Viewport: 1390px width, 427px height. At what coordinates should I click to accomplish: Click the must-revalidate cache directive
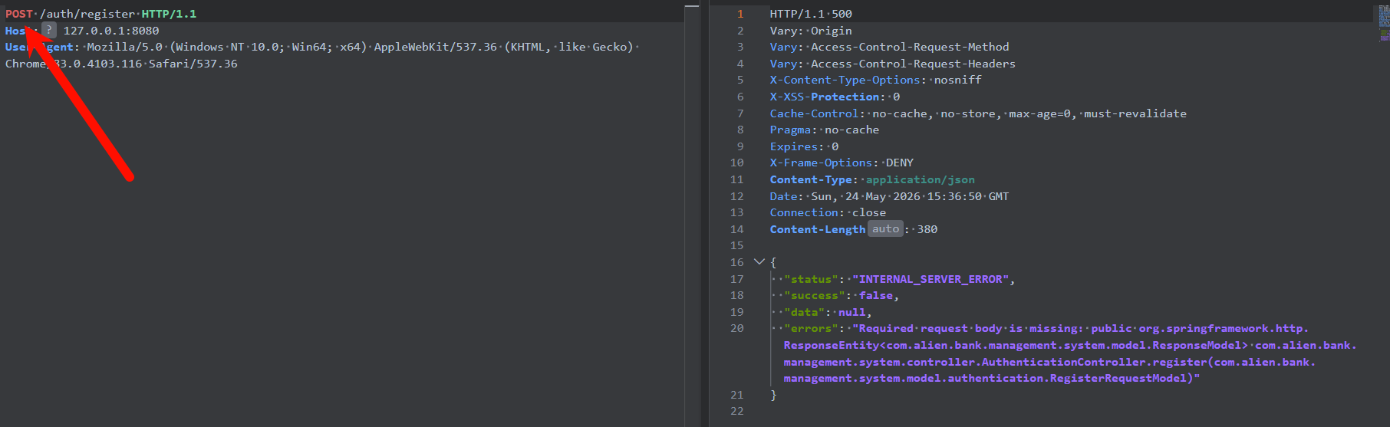[1135, 113]
